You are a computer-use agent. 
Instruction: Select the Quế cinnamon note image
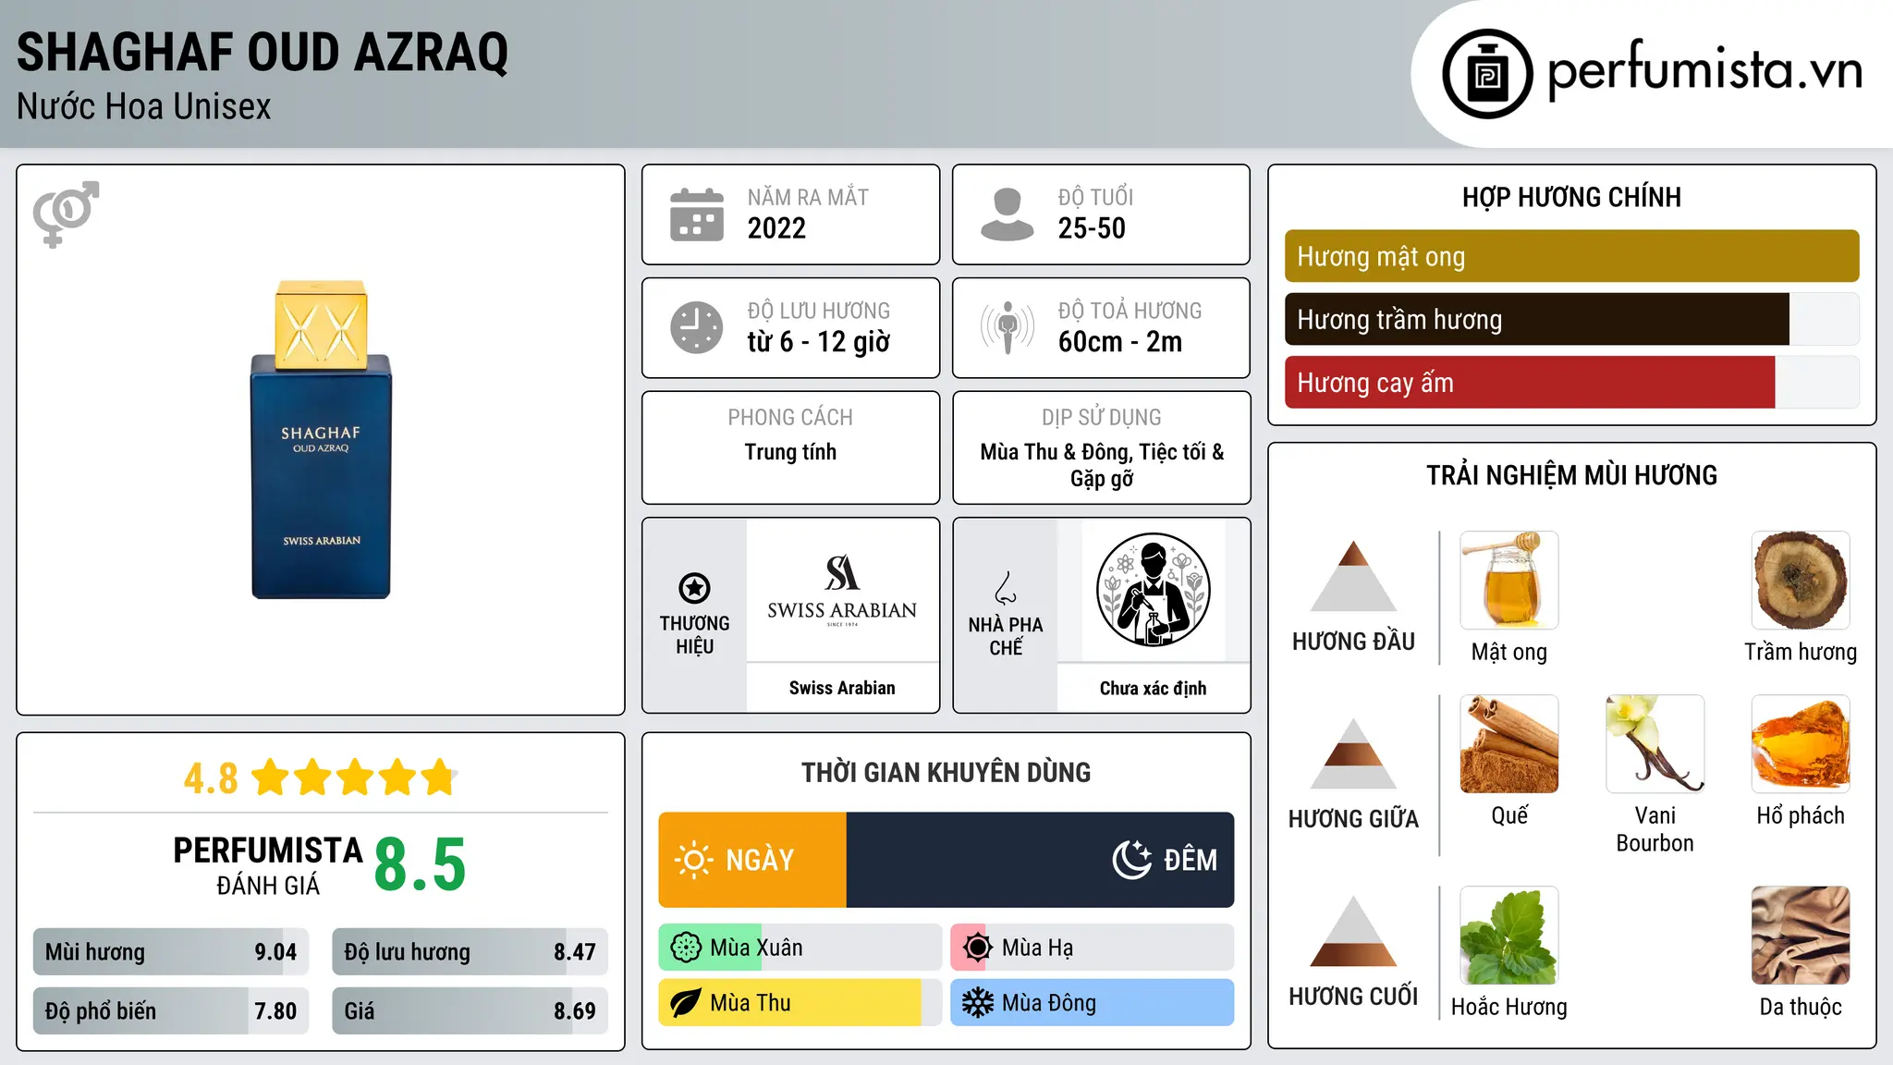1509,744
